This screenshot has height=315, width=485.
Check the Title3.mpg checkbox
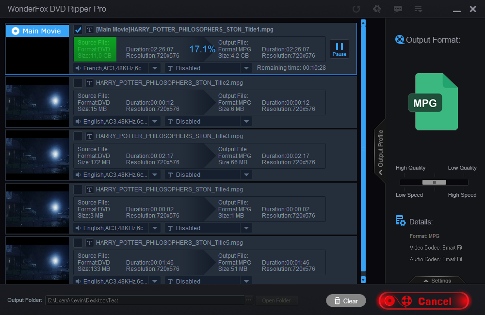[78, 136]
